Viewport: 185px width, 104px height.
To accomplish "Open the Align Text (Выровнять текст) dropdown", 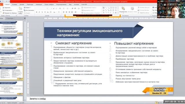I will [x=88, y=10].
